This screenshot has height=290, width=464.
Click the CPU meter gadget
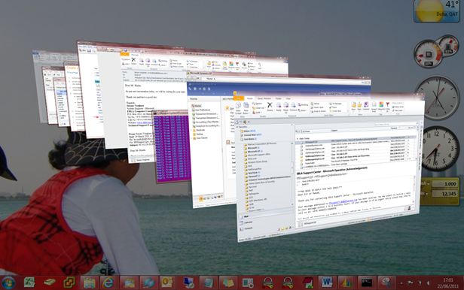click(436, 51)
